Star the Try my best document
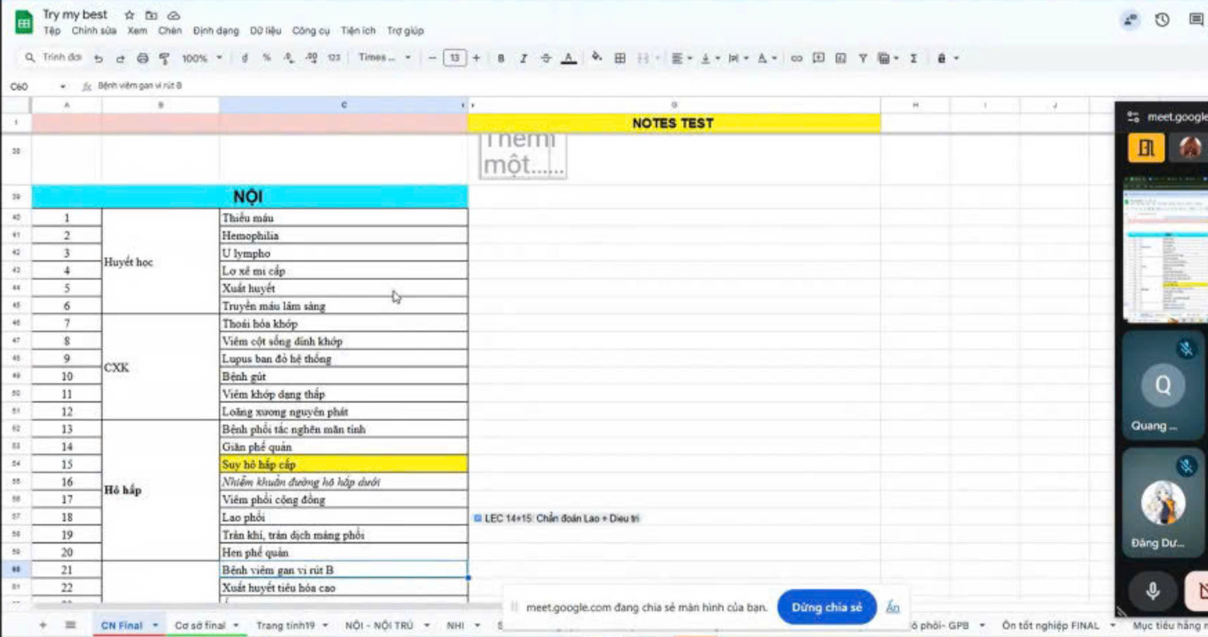The image size is (1208, 637). pos(129,15)
